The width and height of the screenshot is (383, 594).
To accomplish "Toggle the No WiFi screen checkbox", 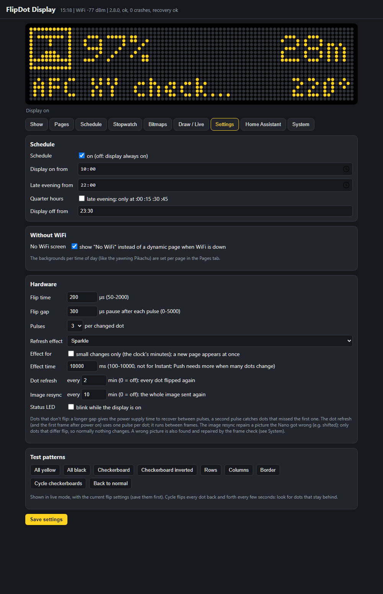I will coord(74,246).
